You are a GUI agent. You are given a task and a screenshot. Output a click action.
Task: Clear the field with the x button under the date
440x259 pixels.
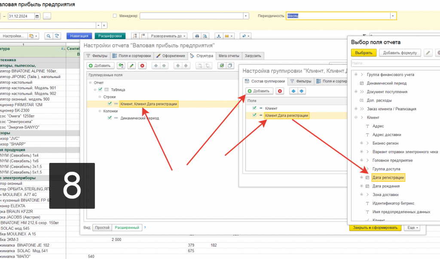tap(104, 25)
